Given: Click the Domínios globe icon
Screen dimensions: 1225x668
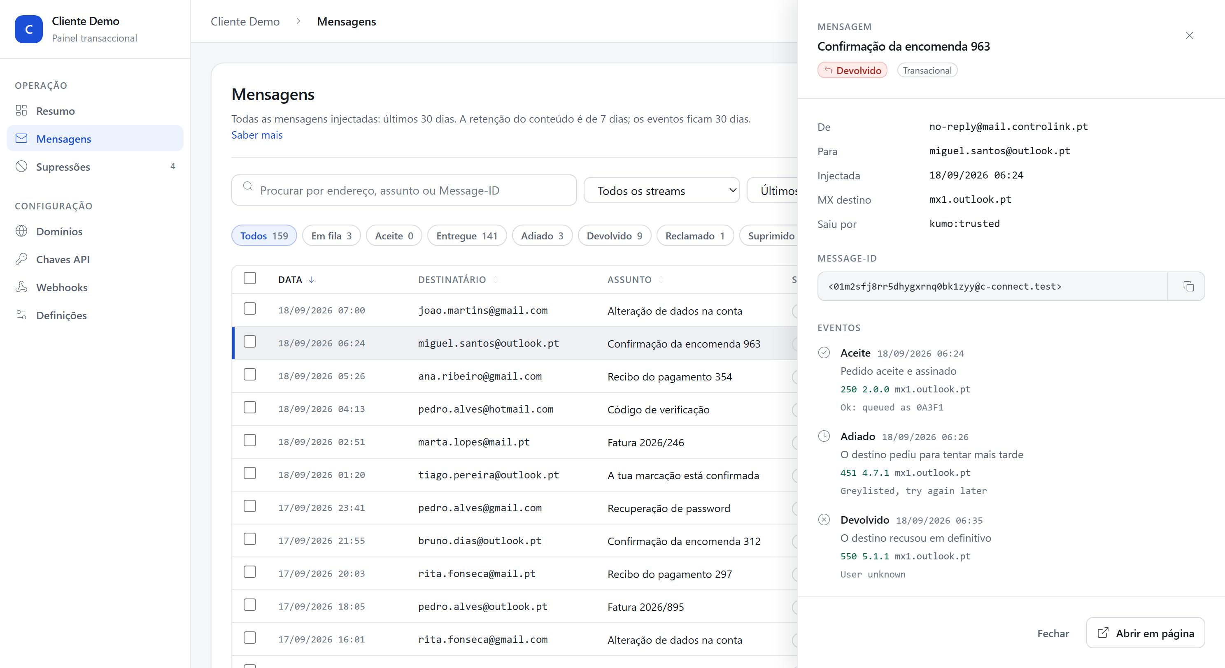Looking at the screenshot, I should pyautogui.click(x=21, y=232).
